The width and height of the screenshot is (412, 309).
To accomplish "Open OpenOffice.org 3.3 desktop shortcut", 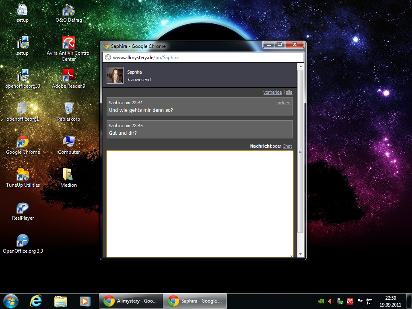I will (23, 244).
